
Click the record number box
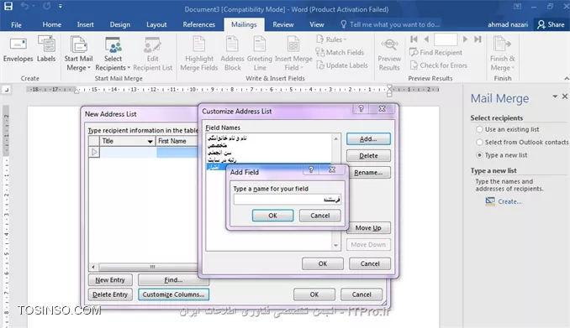446,39
